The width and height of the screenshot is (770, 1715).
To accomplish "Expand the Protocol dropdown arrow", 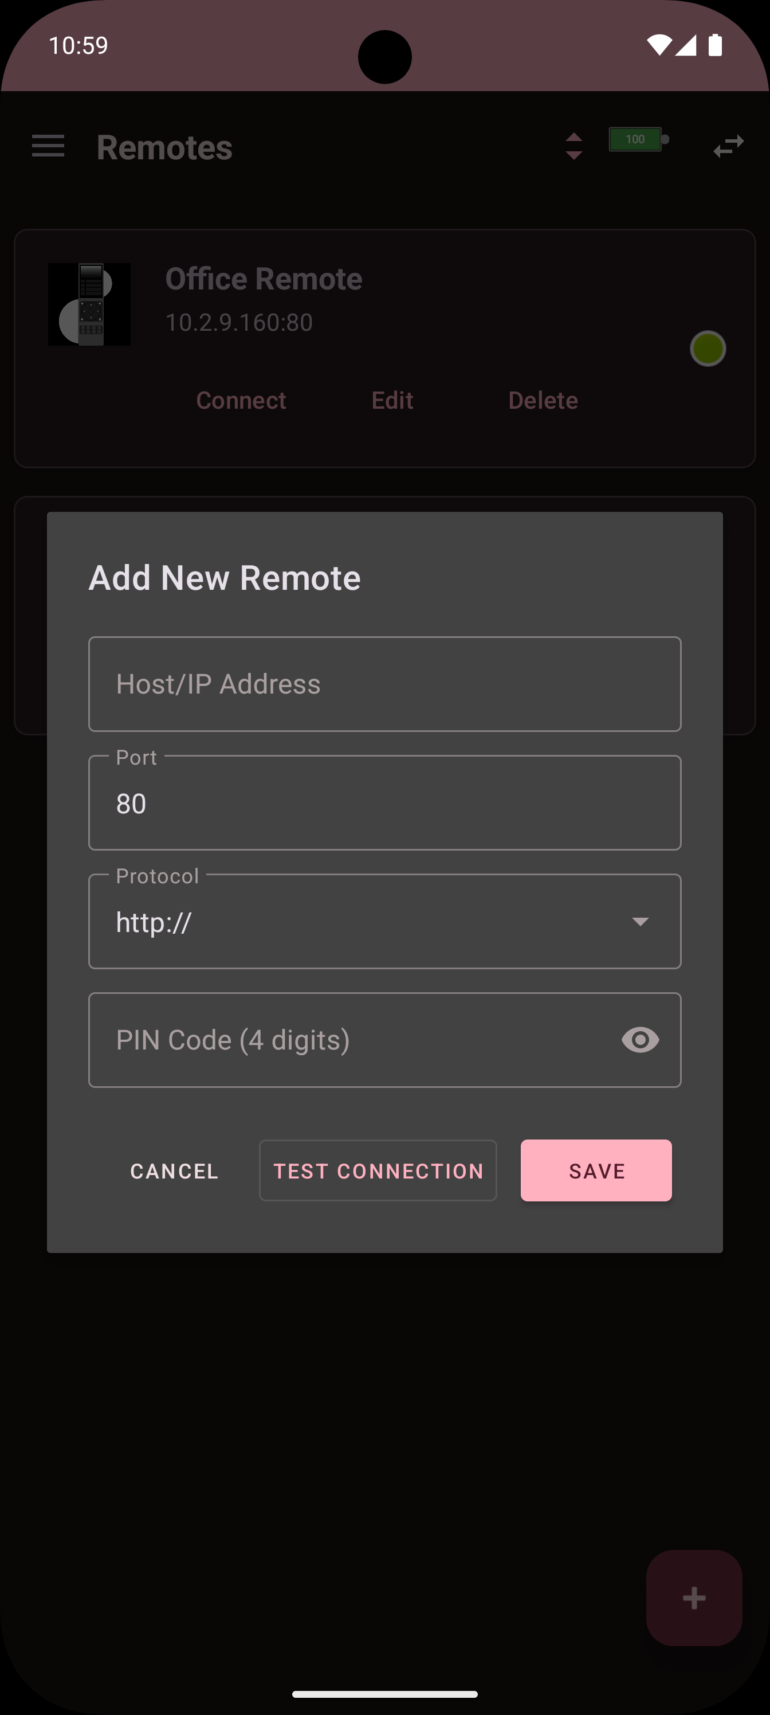I will 640,922.
